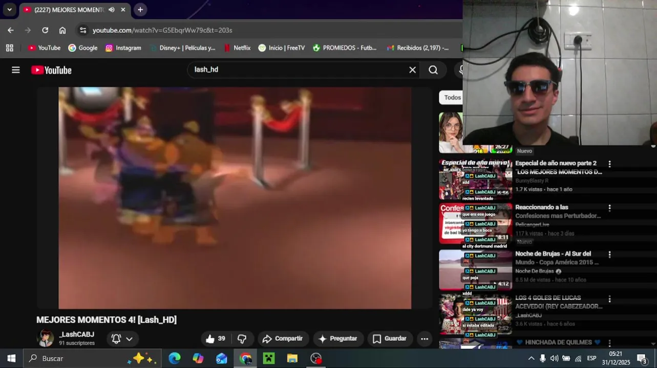Image resolution: width=657 pixels, height=368 pixels.
Task: Open Copilot from the taskbar
Action: coord(198,358)
